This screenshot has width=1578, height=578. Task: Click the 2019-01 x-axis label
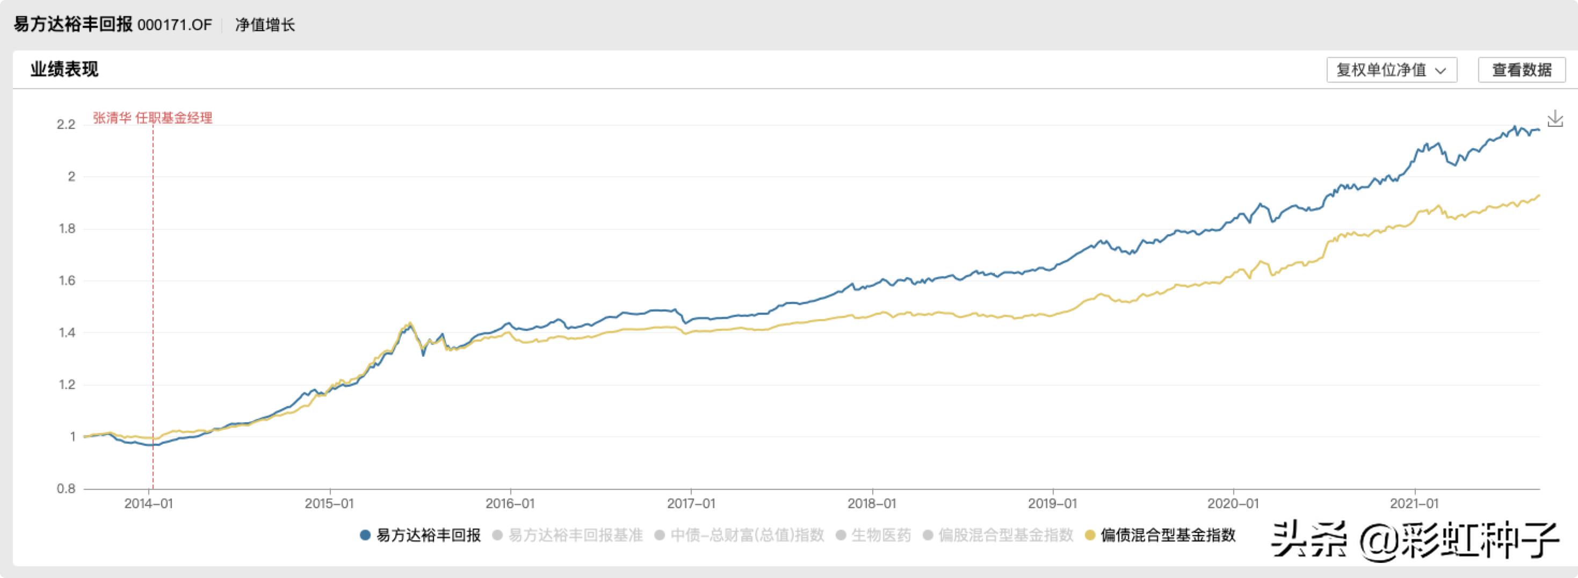click(1052, 504)
